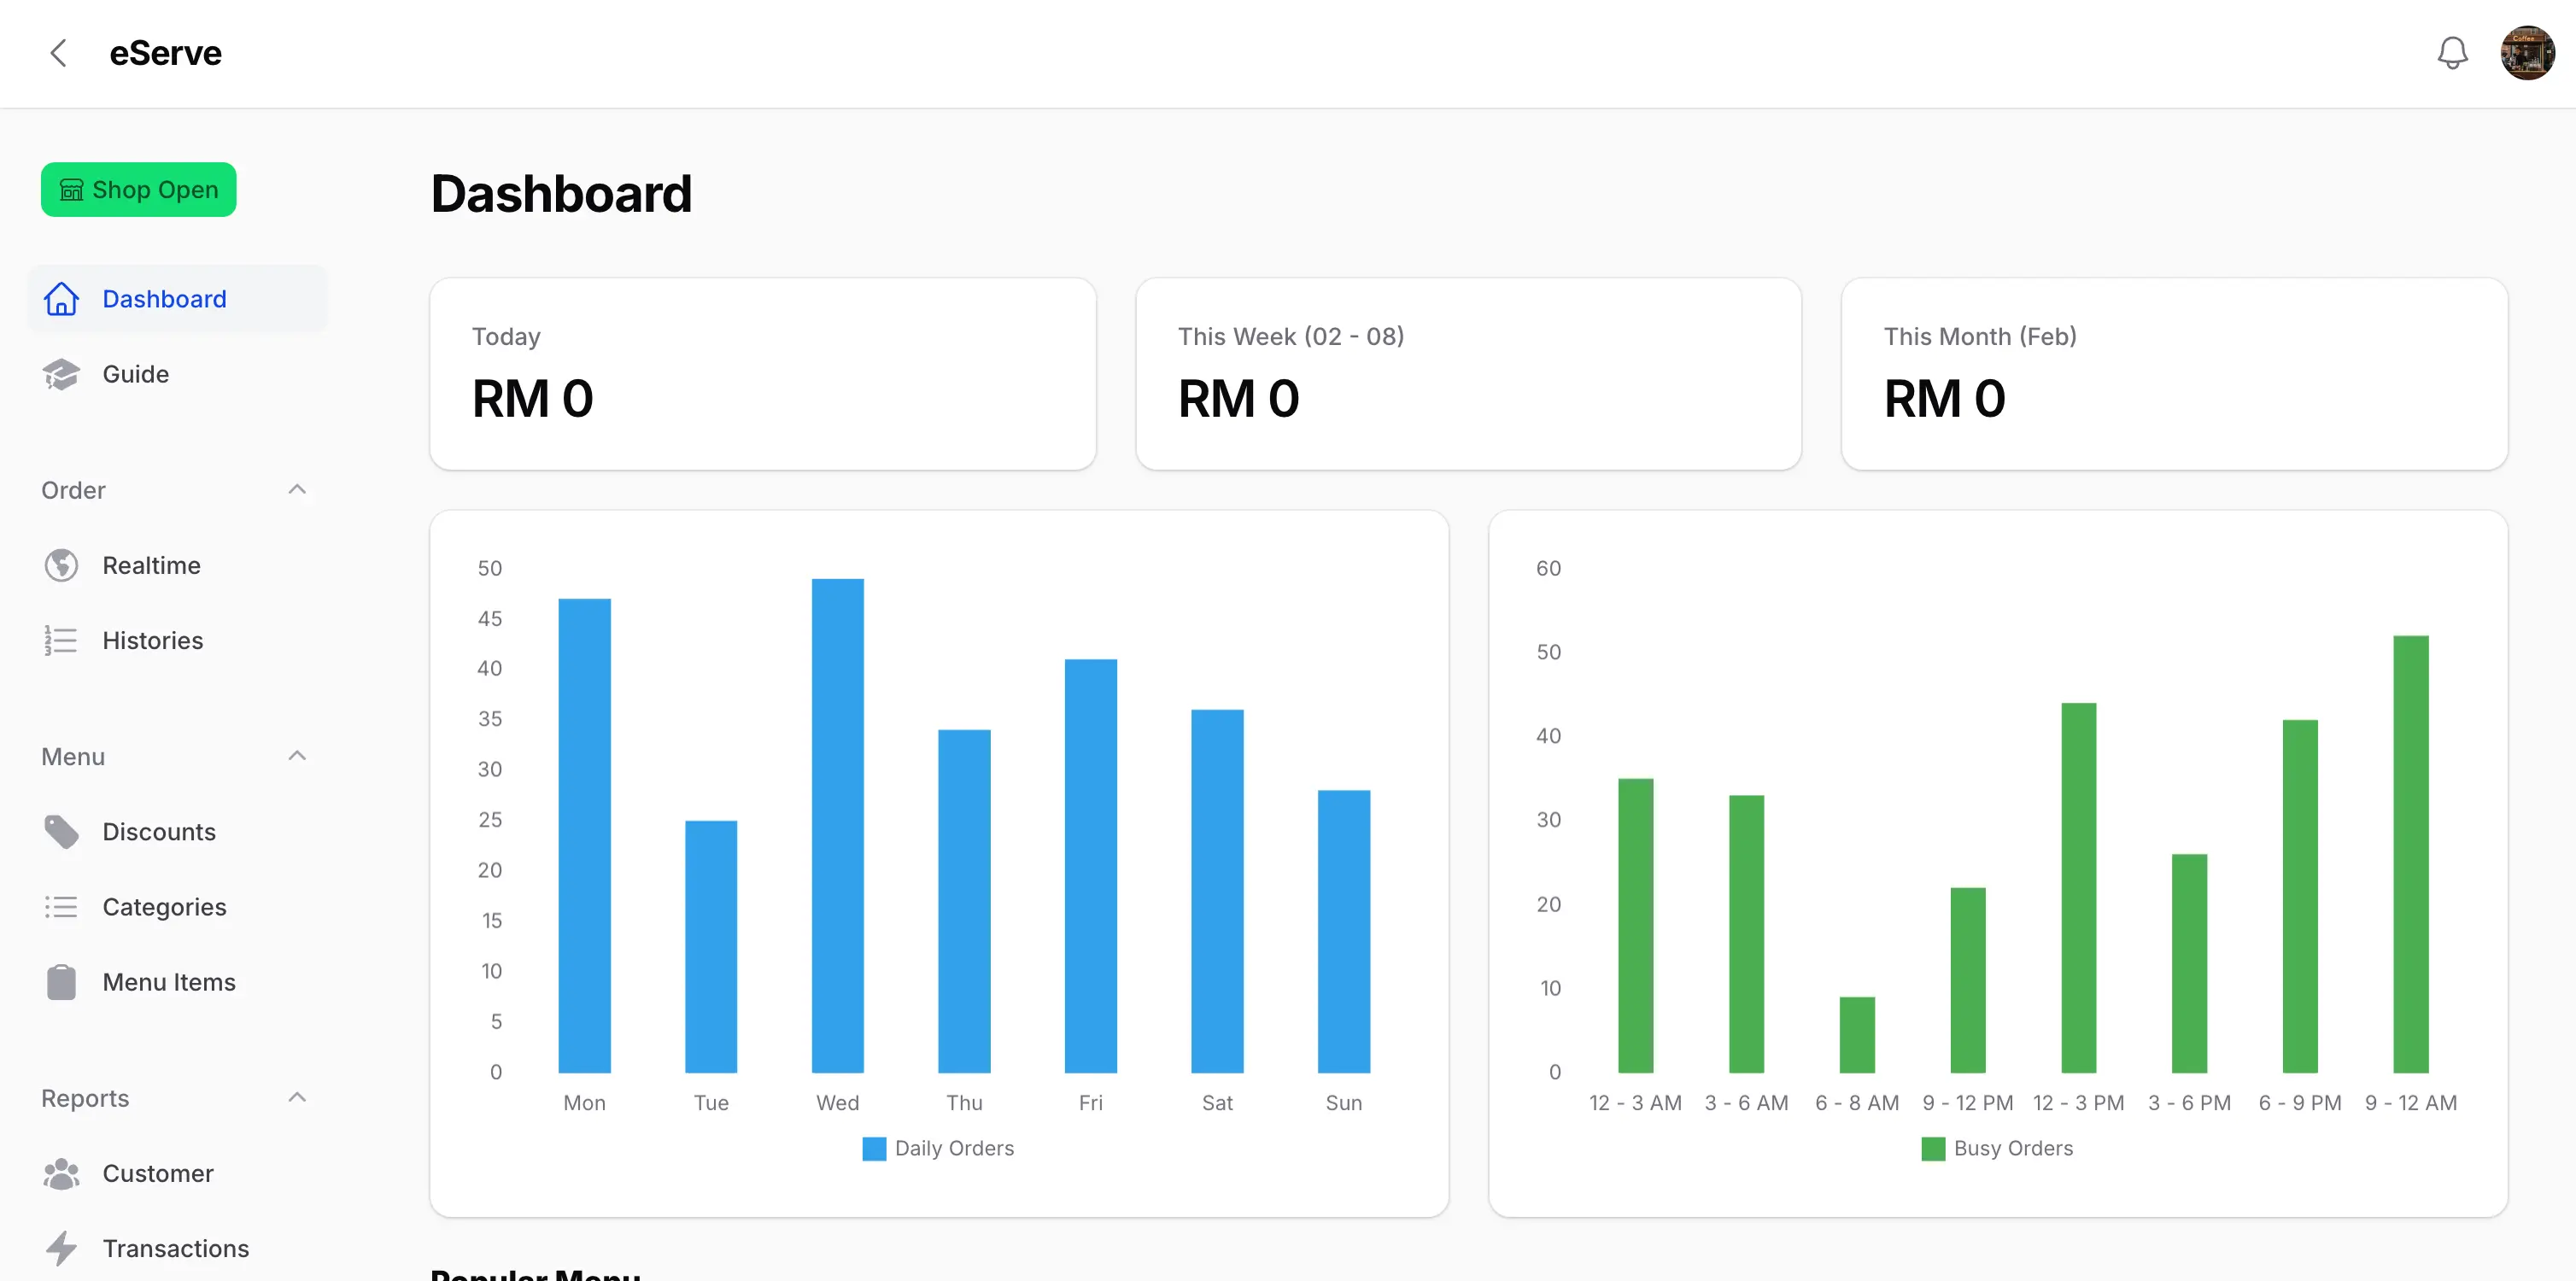Click the Wed bar in Daily Orders chart
The width and height of the screenshot is (2576, 1281).
838,825
